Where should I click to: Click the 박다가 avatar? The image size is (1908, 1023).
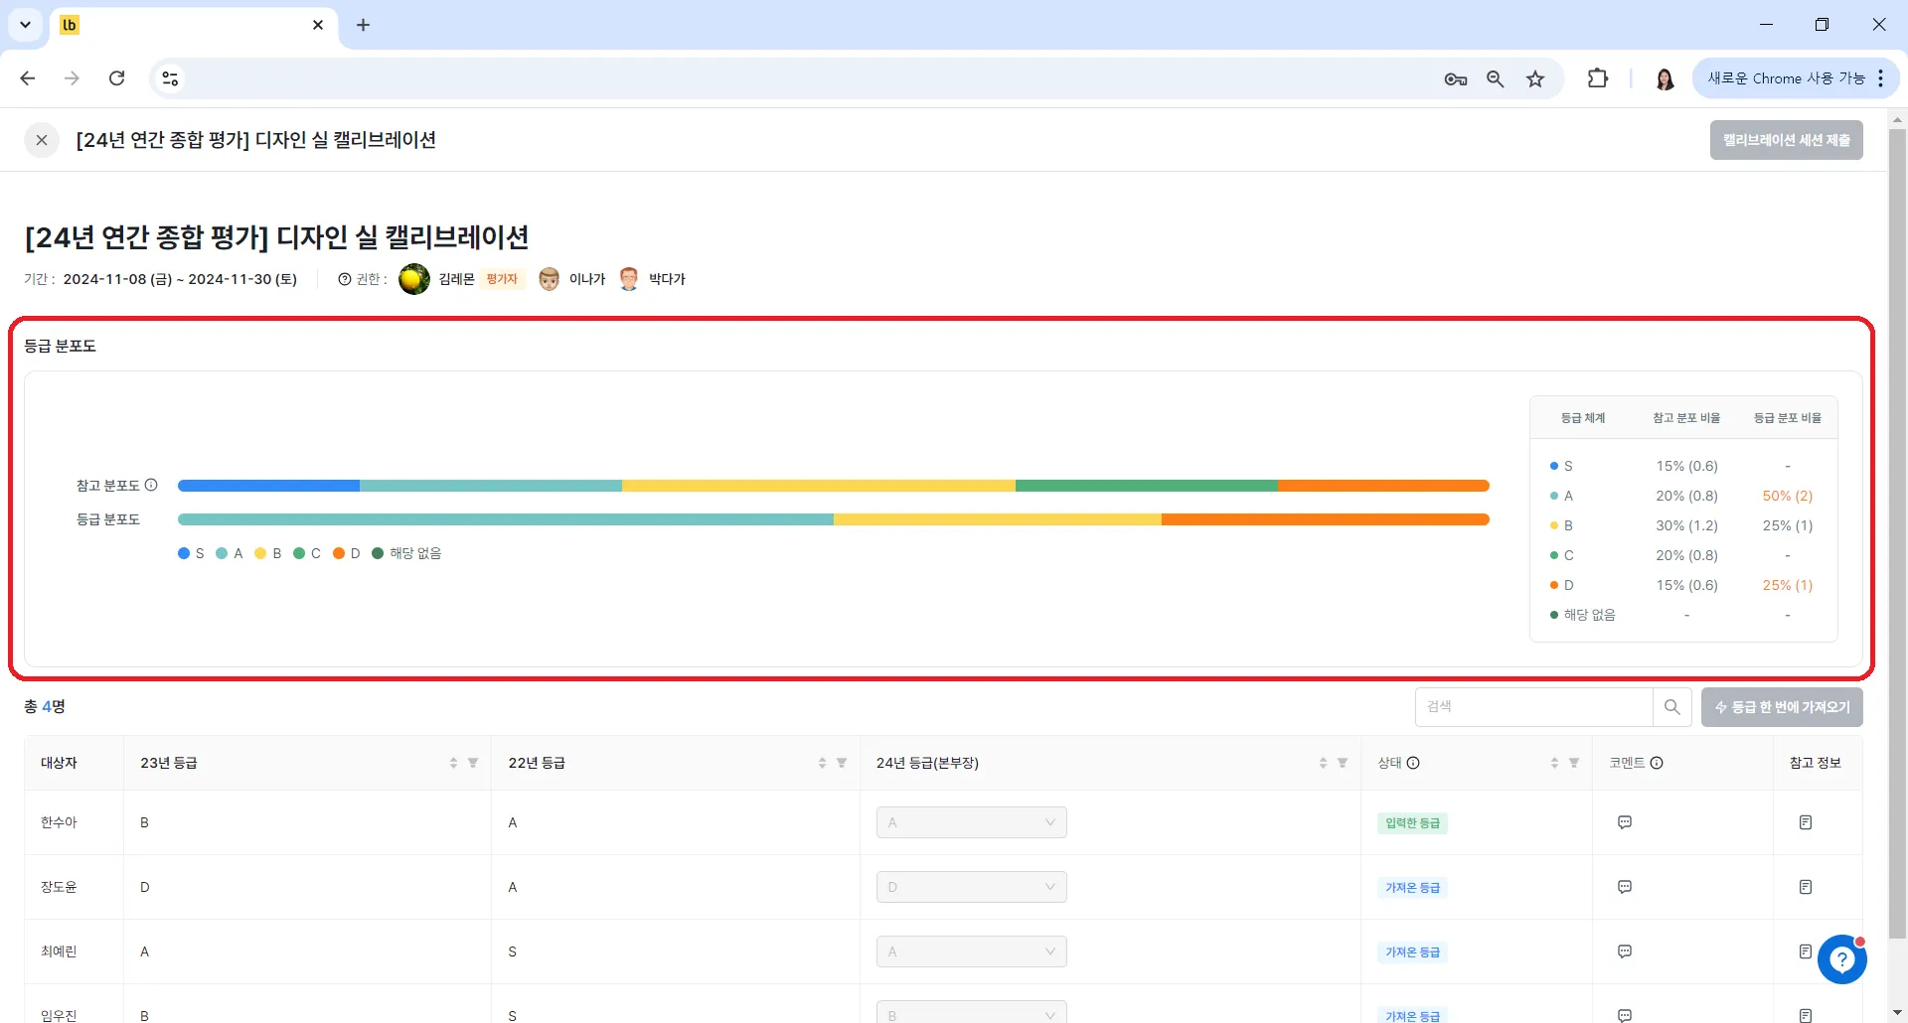click(629, 279)
